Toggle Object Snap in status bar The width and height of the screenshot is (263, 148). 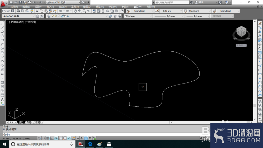(x=60, y=138)
